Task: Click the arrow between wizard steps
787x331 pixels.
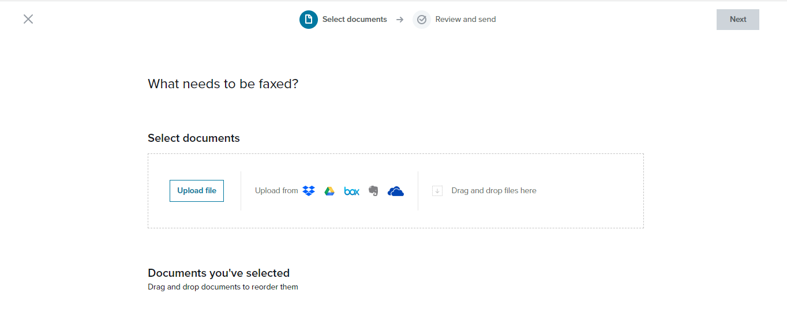Action: point(400,20)
